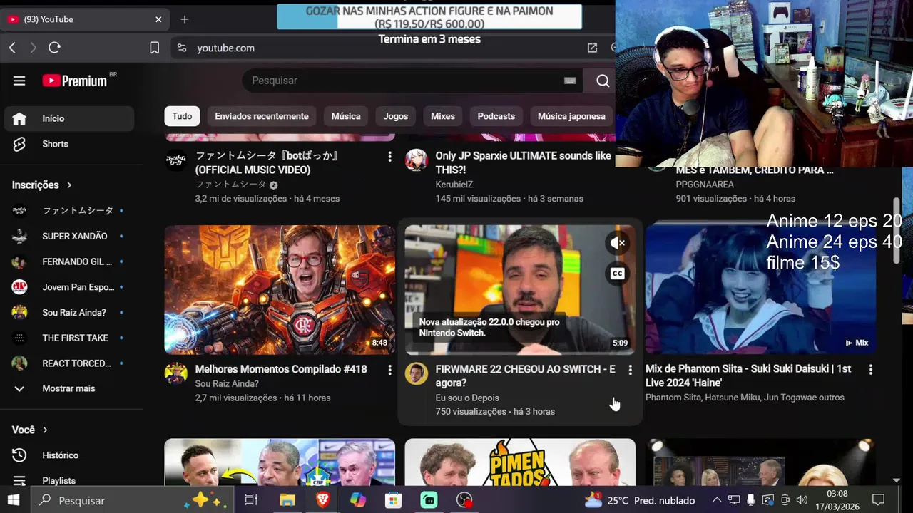Select the Enviados recentemente chip

[262, 116]
